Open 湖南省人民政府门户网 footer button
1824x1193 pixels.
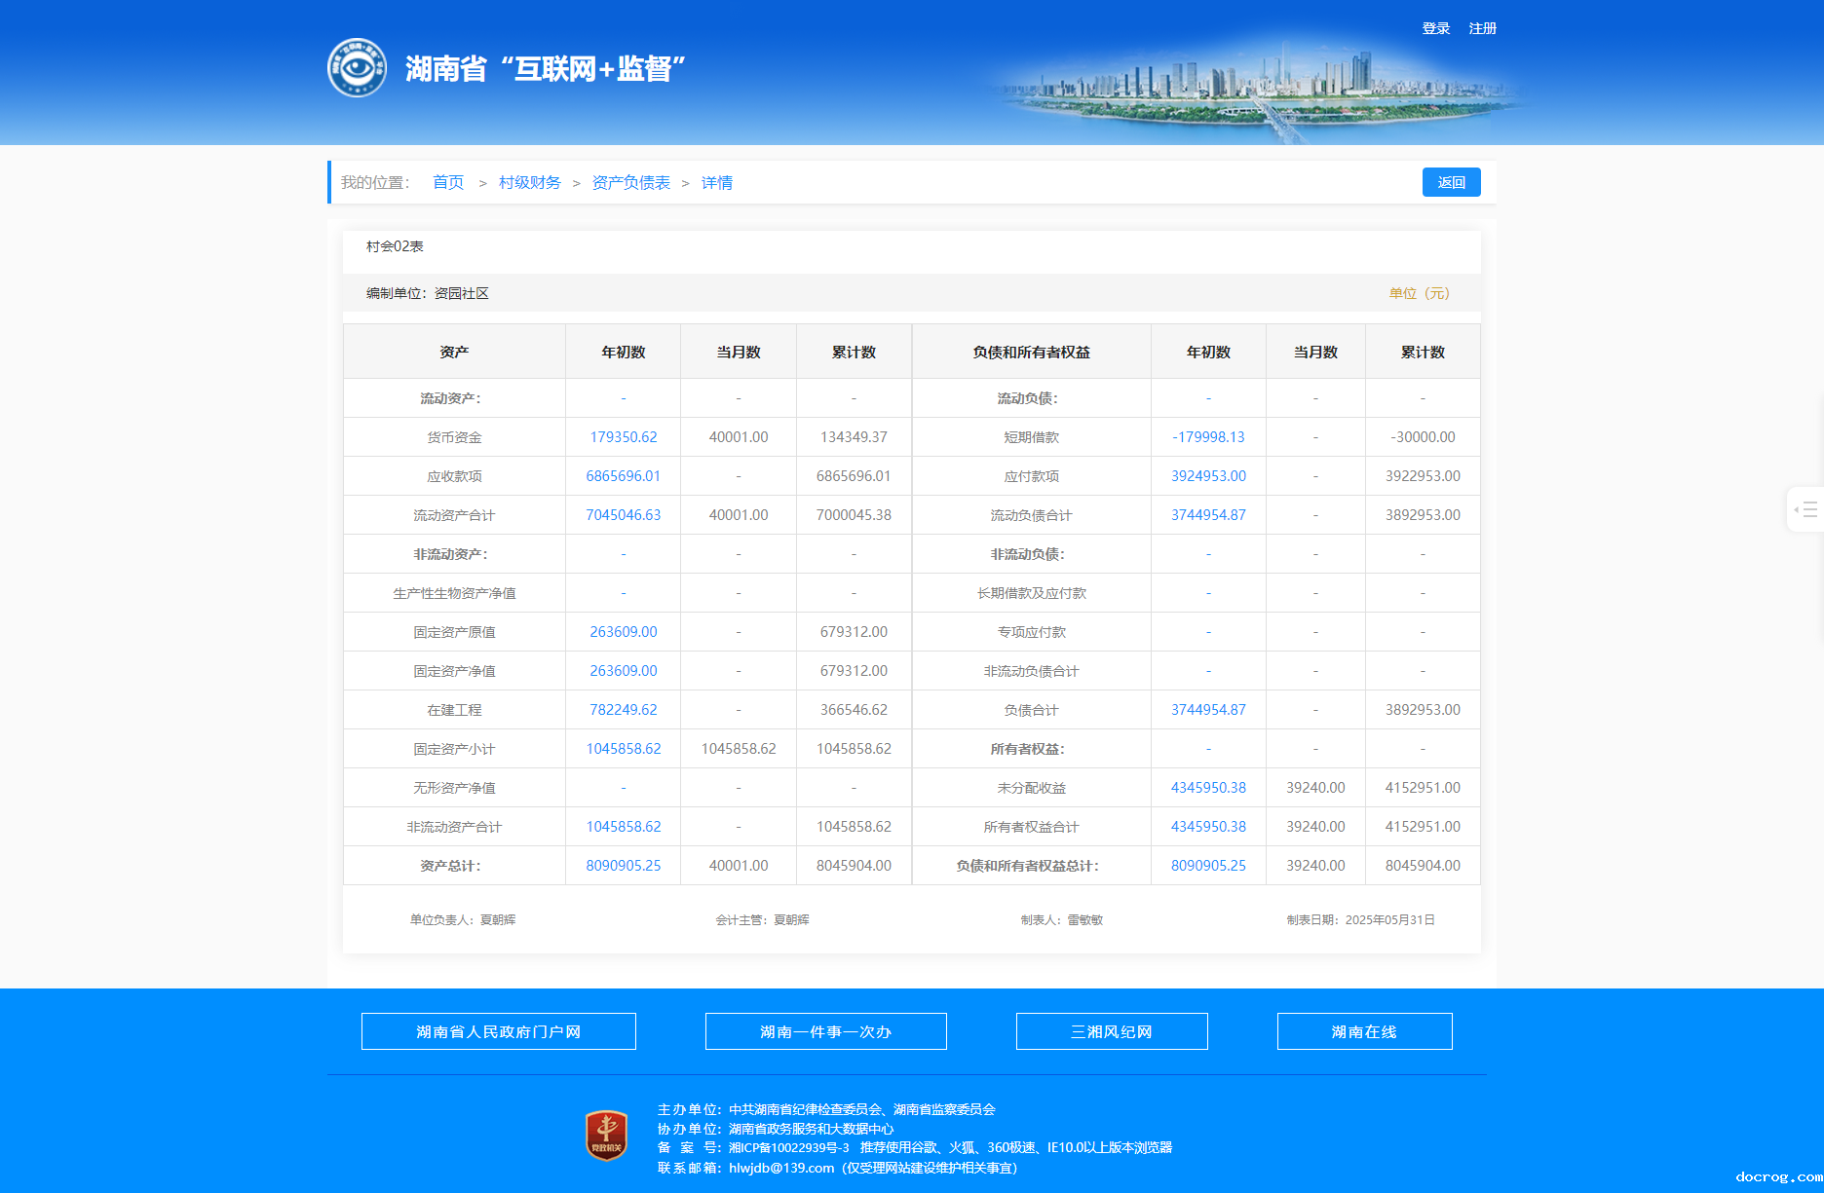pos(498,1031)
